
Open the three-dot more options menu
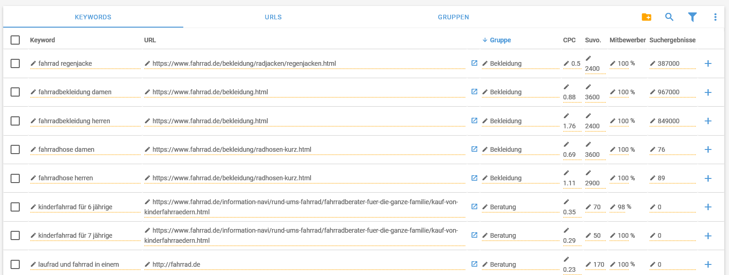pos(715,17)
